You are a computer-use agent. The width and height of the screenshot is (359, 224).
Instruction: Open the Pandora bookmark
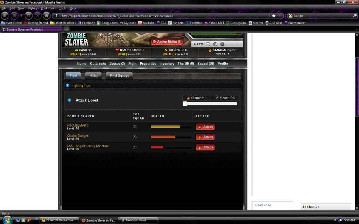[176, 23]
